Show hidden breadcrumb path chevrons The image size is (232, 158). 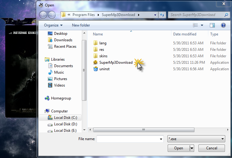69,15
